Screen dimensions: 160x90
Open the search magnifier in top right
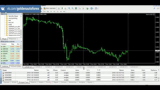(x=154, y=8)
